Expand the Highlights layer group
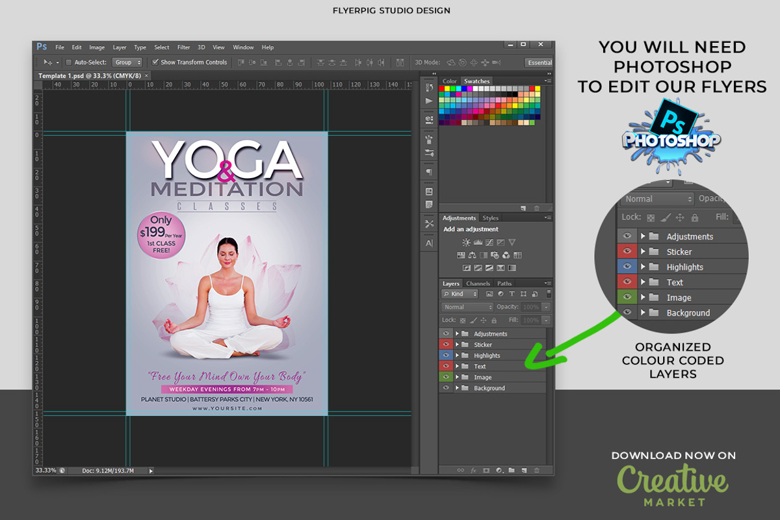Image resolution: width=780 pixels, height=520 pixels. tap(457, 356)
